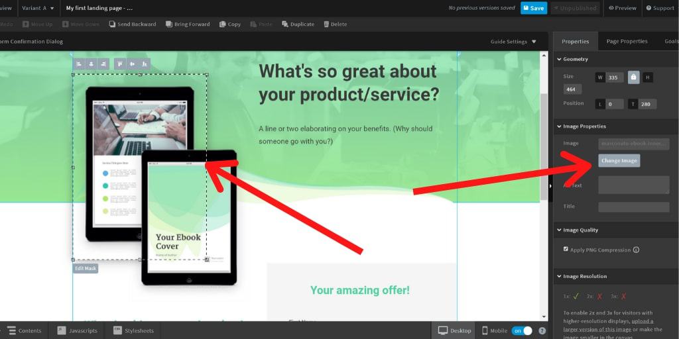
Task: Collapse the Image Quality section
Action: (x=578, y=230)
